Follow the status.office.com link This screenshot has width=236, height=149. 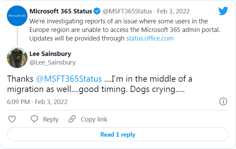coord(150,38)
